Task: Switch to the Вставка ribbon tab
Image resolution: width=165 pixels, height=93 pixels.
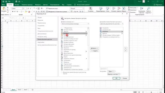Action: [17, 5]
